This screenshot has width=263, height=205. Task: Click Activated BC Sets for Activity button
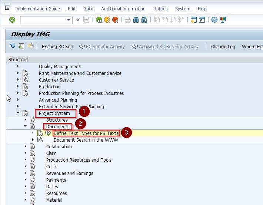tap(165, 46)
